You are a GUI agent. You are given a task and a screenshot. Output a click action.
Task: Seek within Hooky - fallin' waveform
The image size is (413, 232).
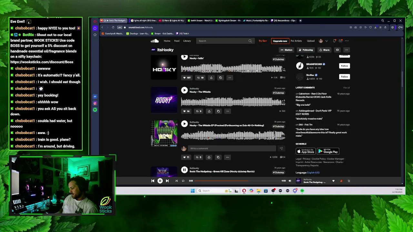(233, 68)
